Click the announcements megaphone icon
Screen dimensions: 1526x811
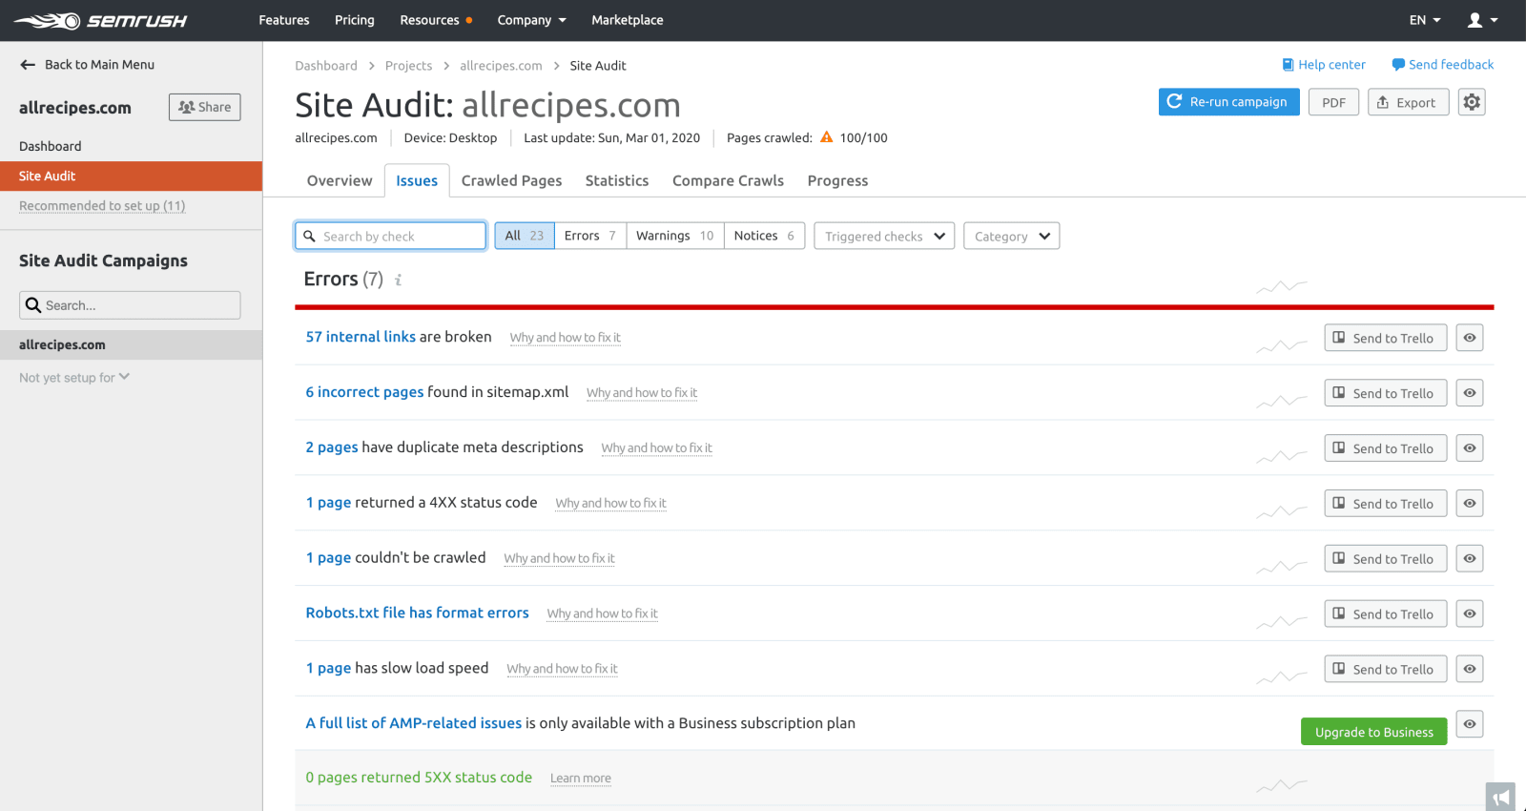click(1501, 797)
